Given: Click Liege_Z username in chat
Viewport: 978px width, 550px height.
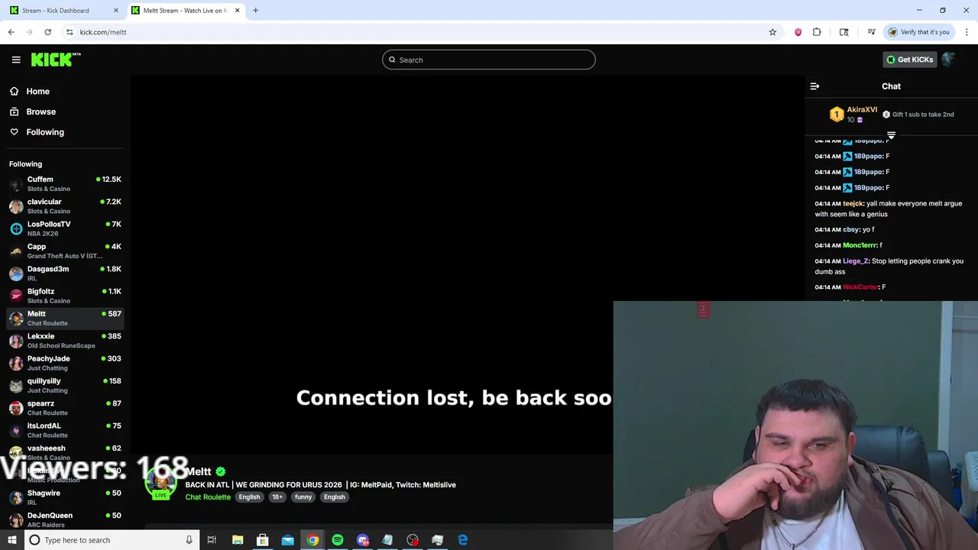Looking at the screenshot, I should 856,261.
